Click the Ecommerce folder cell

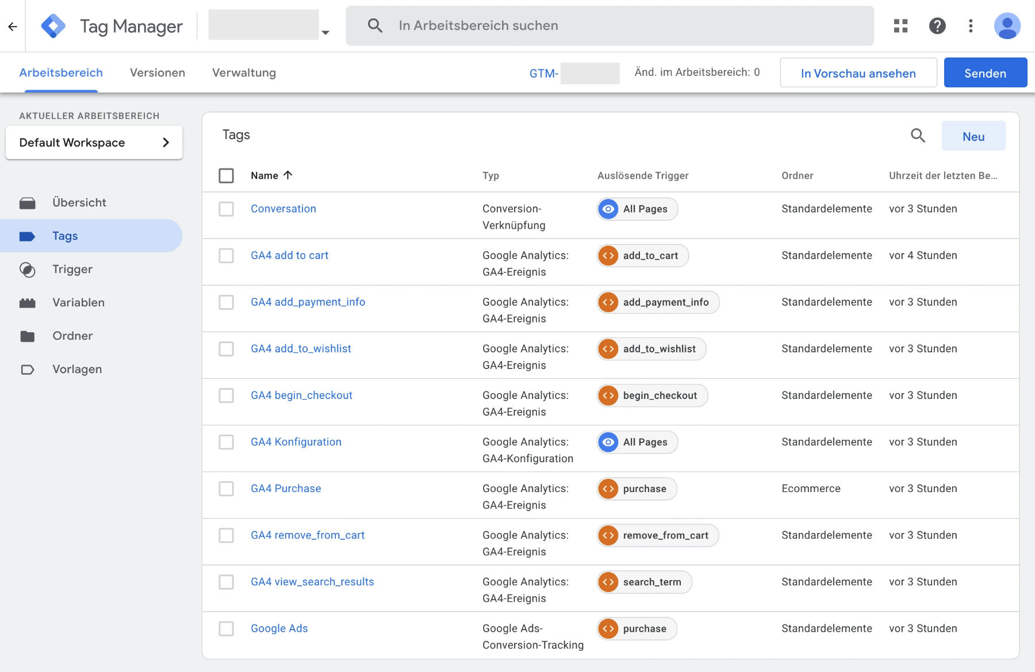pyautogui.click(x=811, y=488)
